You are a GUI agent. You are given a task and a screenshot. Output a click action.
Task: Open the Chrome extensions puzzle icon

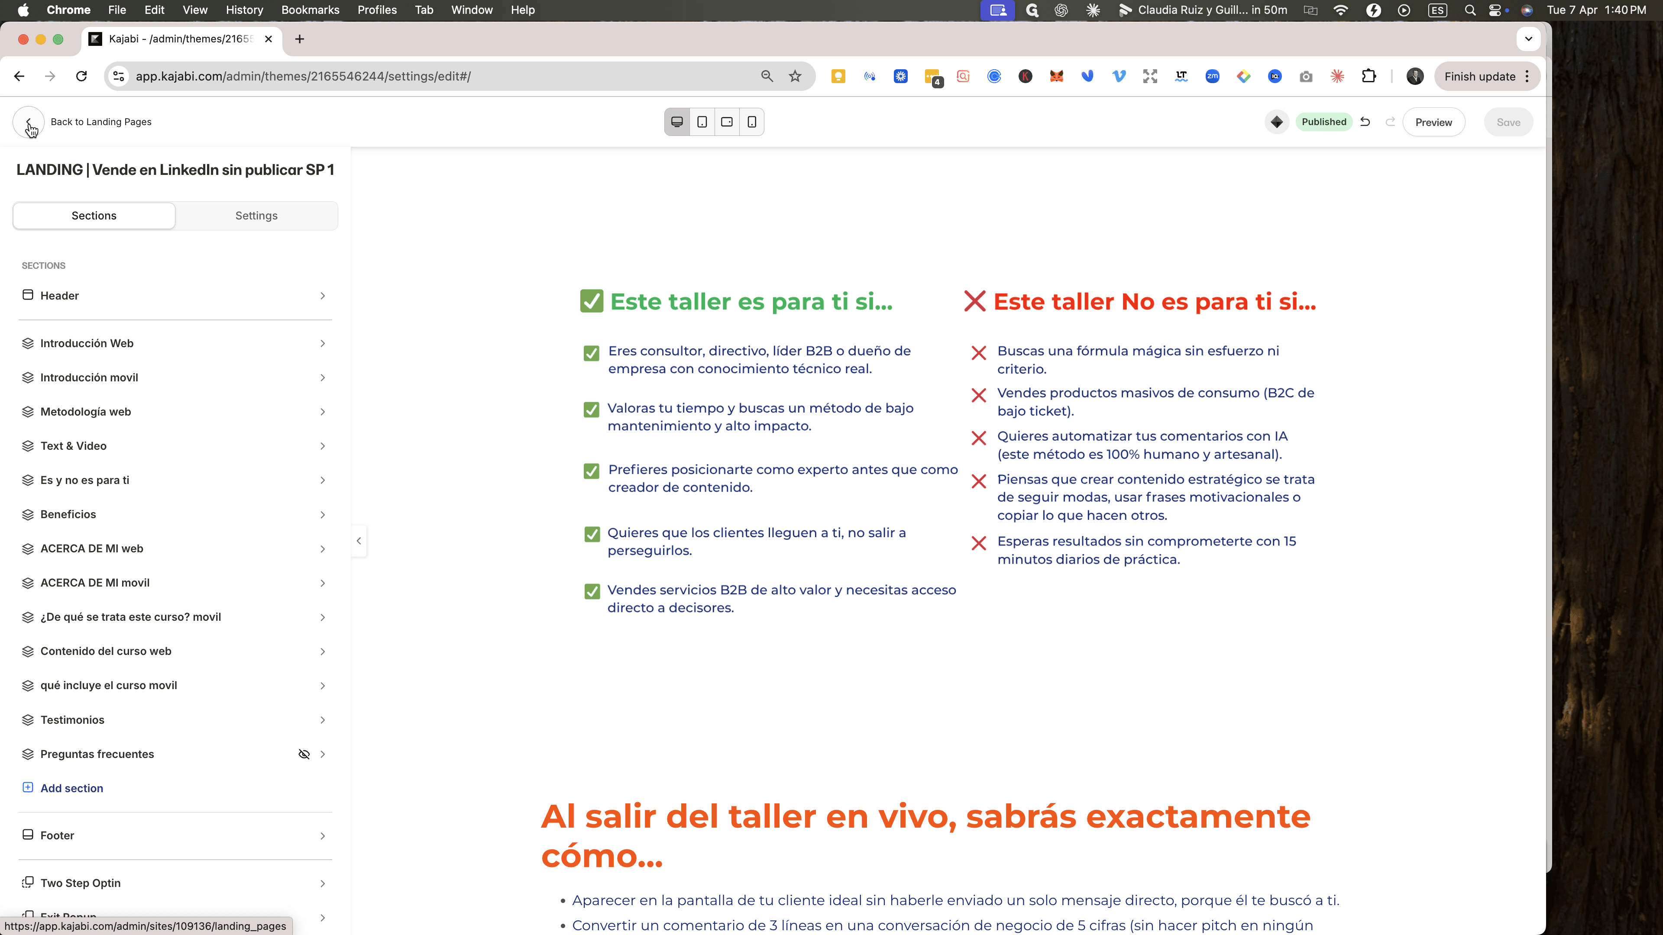click(x=1369, y=76)
